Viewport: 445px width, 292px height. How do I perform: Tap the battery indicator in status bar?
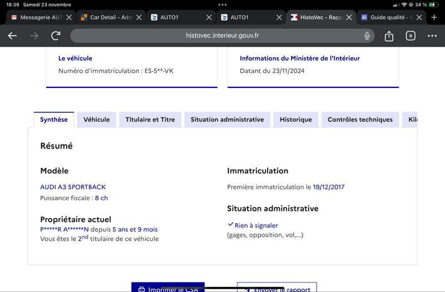click(x=433, y=4)
